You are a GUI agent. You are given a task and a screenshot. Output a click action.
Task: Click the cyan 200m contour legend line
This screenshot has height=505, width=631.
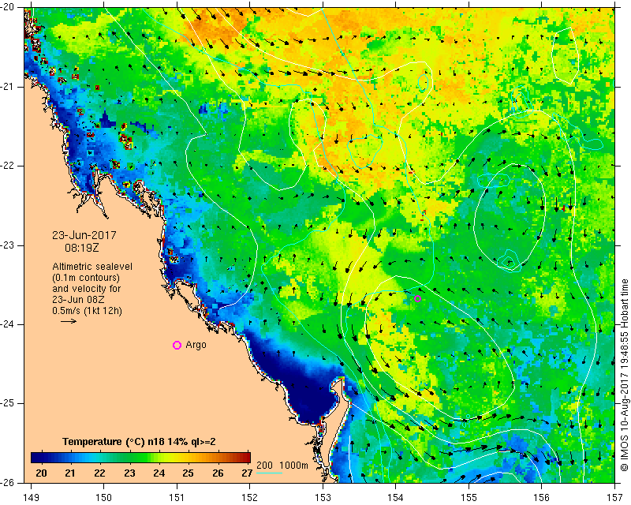click(269, 473)
